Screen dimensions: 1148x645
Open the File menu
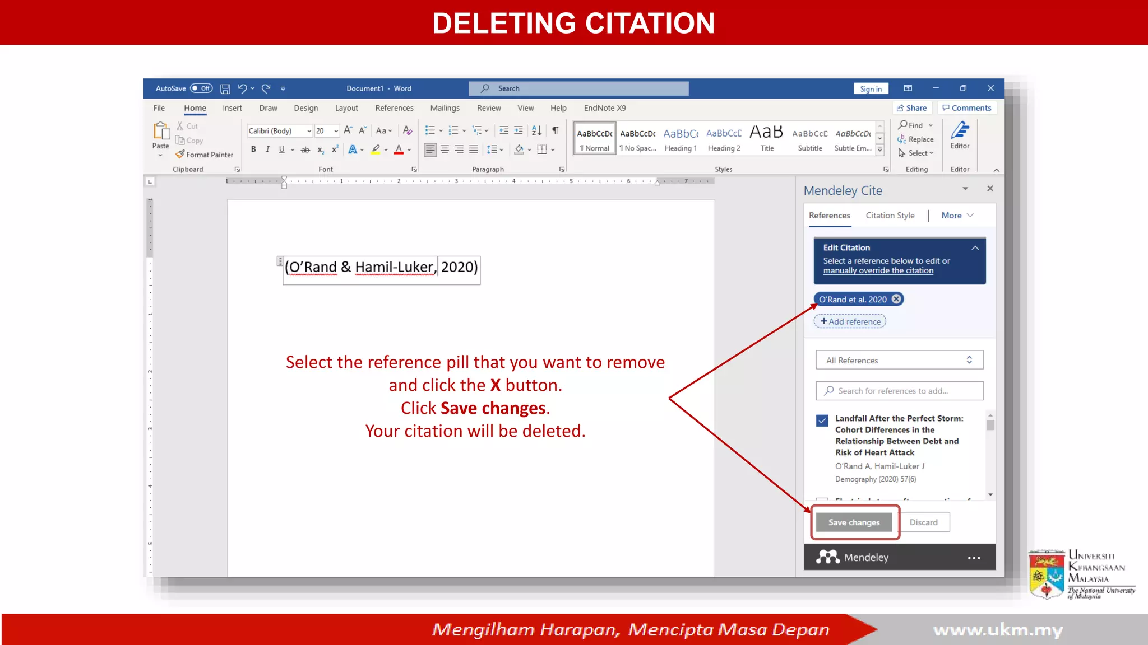point(159,108)
